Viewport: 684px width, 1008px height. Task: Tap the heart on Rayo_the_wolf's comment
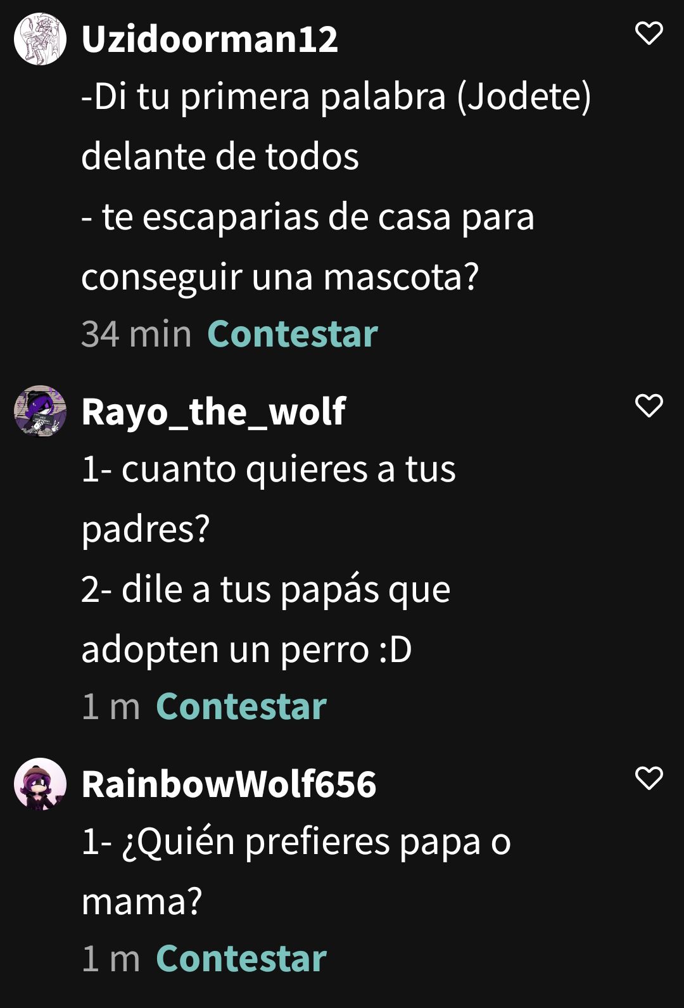pyautogui.click(x=649, y=405)
